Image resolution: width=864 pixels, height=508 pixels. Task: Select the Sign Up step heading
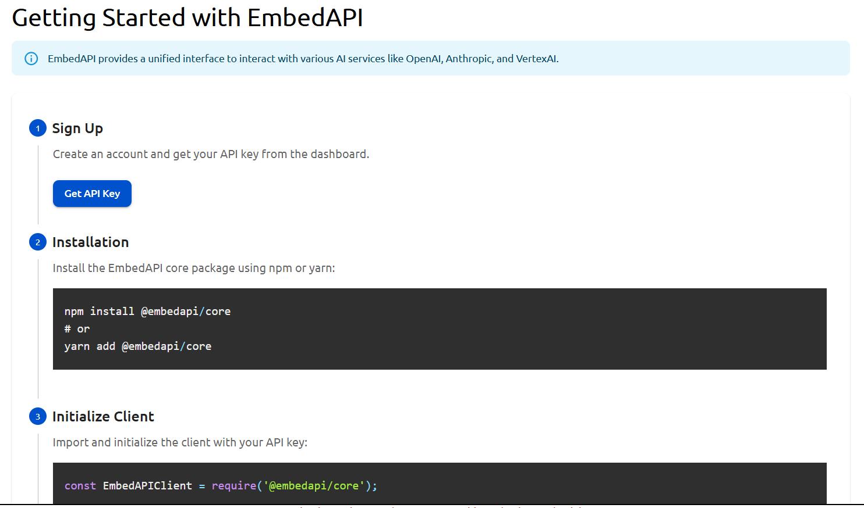(77, 128)
